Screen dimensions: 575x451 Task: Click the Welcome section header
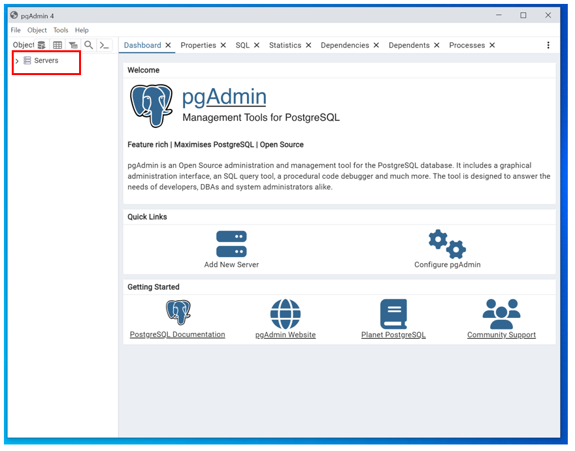point(144,70)
